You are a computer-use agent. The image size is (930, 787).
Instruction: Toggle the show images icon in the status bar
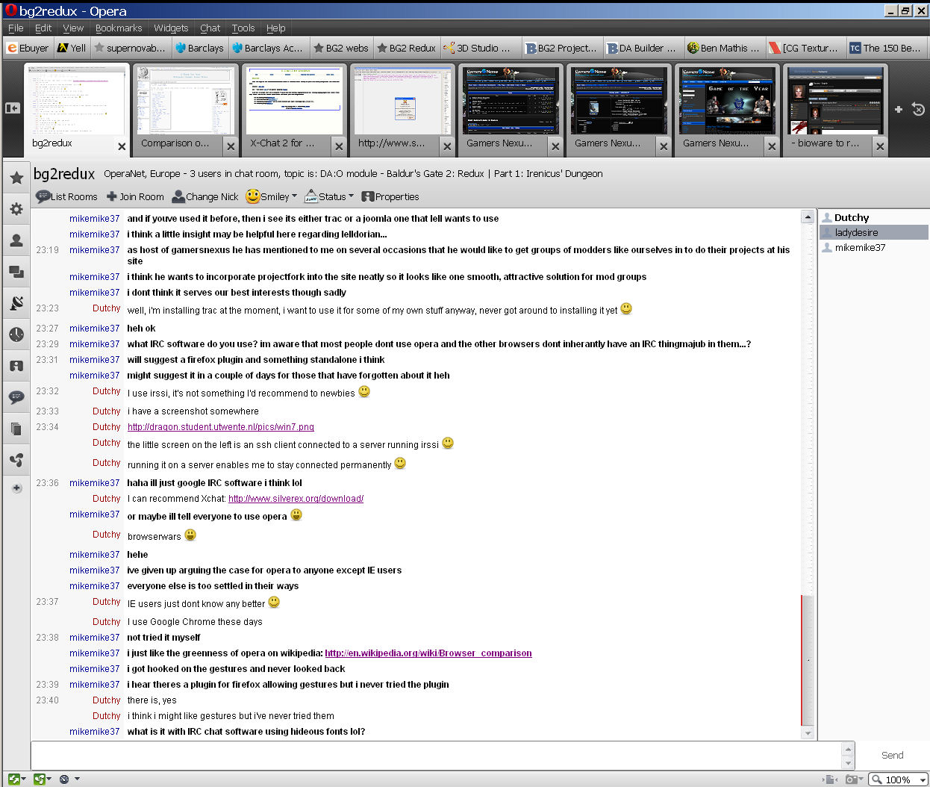coord(830,780)
